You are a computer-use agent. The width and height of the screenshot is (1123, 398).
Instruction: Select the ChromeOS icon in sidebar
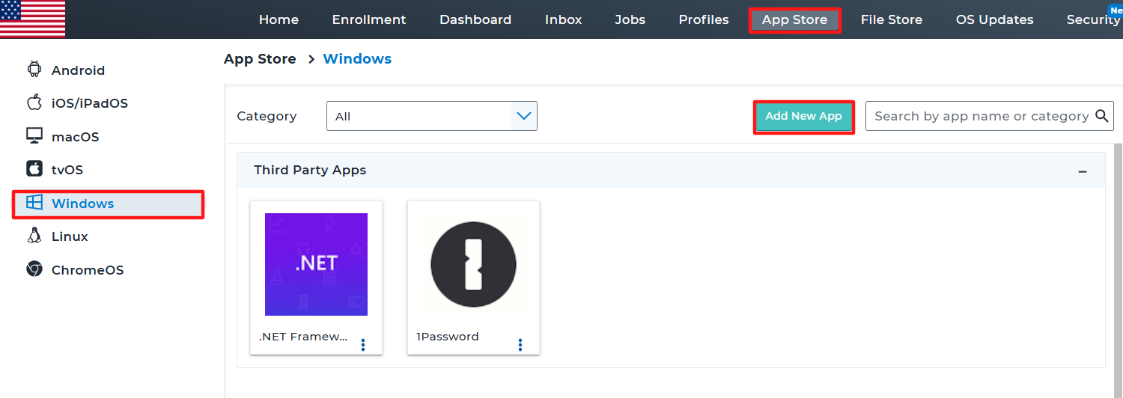coord(34,269)
